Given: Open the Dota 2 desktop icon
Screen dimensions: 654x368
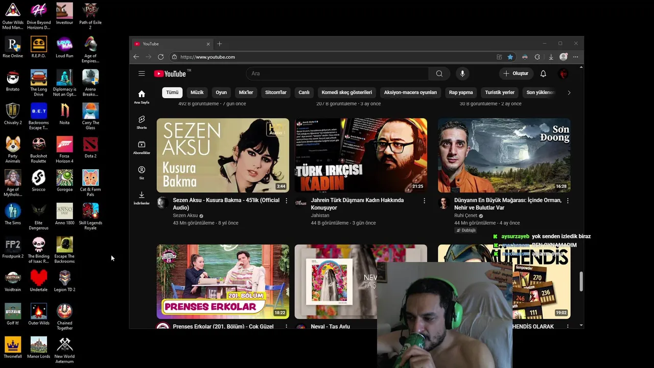Looking at the screenshot, I should coord(90,147).
